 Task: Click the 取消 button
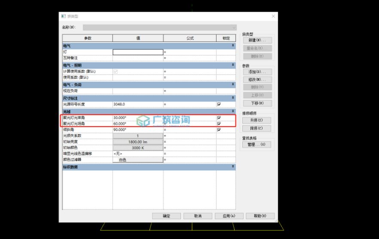(198, 216)
